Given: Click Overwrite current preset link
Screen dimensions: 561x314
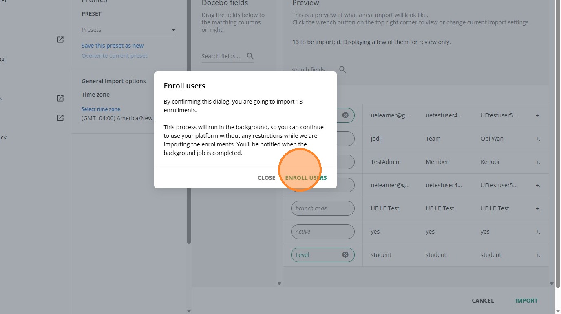Looking at the screenshot, I should [115, 56].
